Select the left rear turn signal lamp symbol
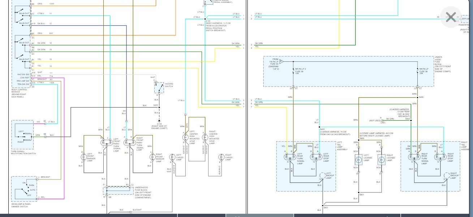Screen dimensions: 473x217 (289, 157)
